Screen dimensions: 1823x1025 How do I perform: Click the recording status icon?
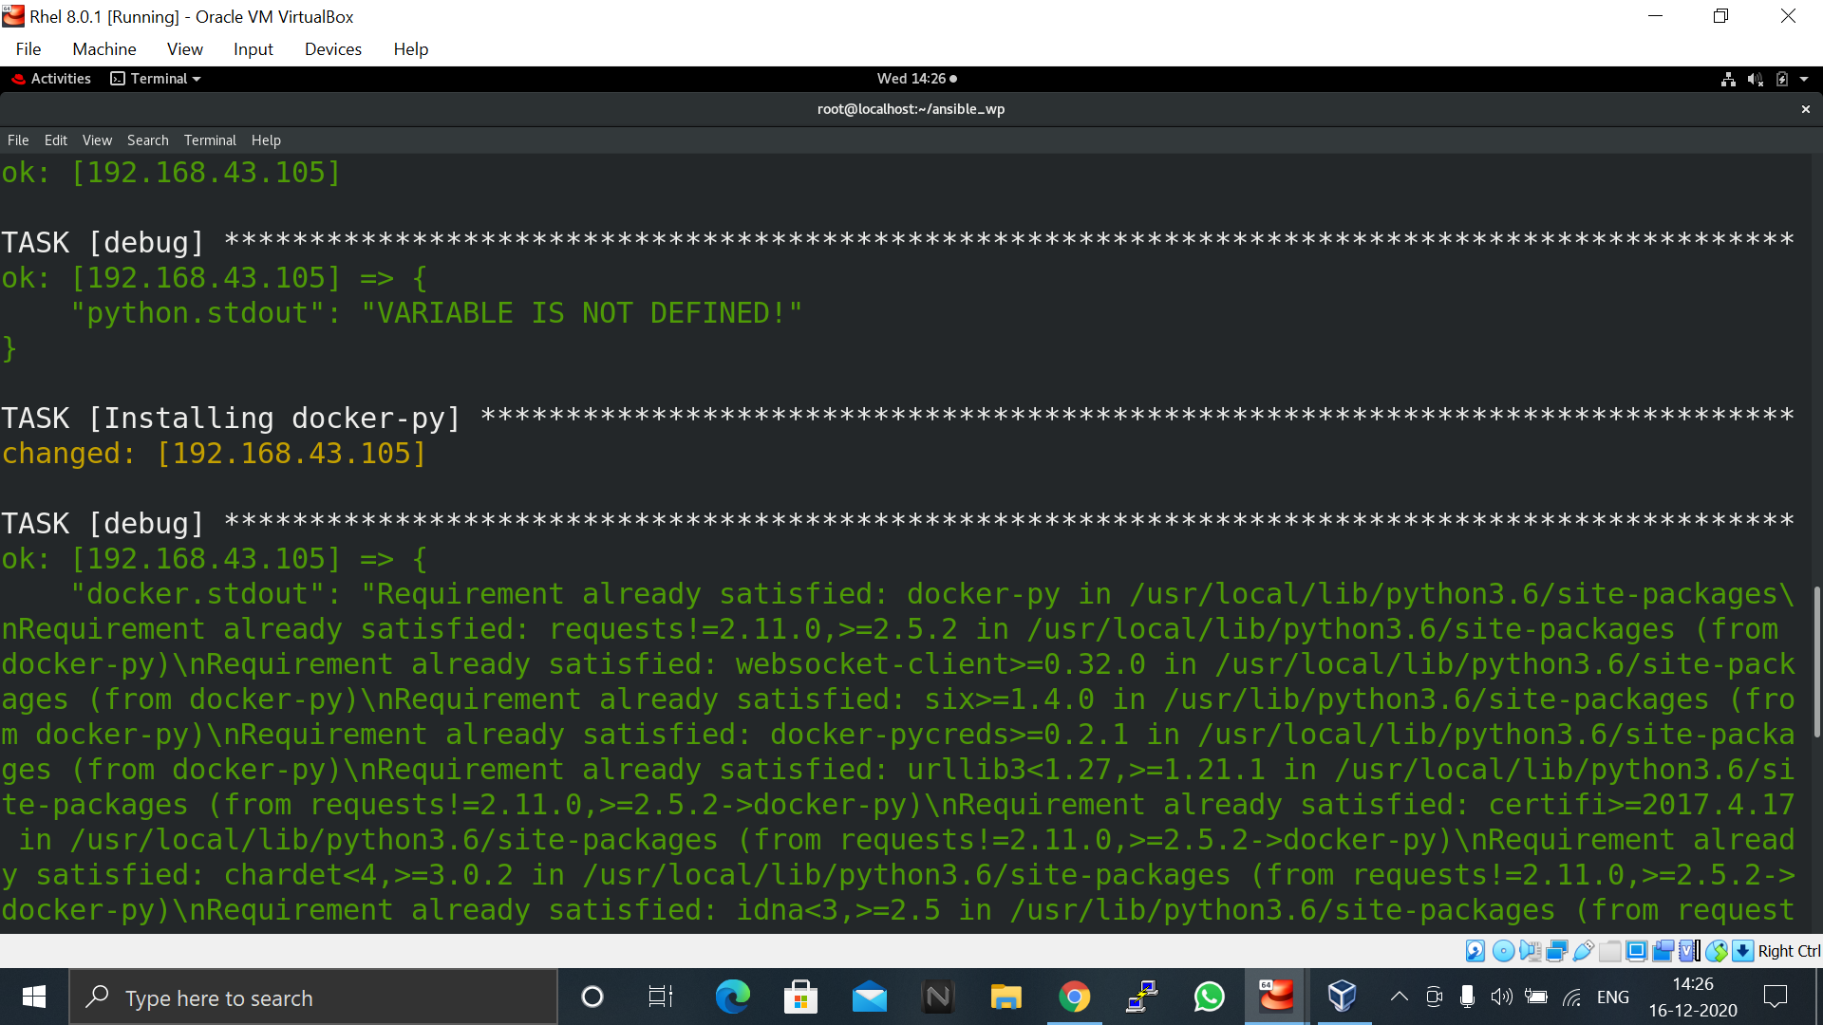coord(1663,951)
